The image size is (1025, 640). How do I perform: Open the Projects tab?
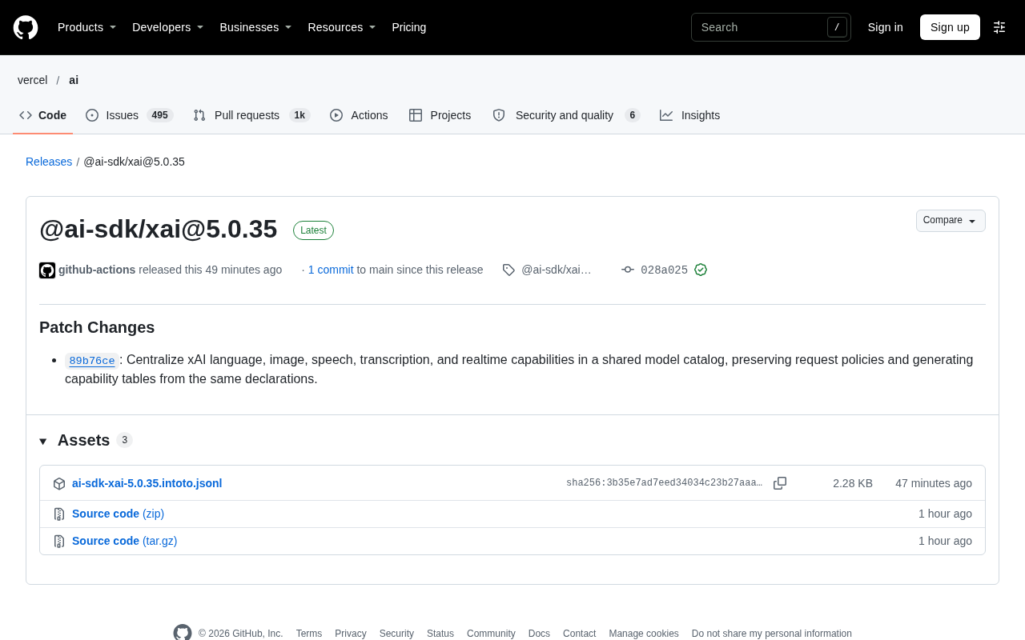coord(440,115)
